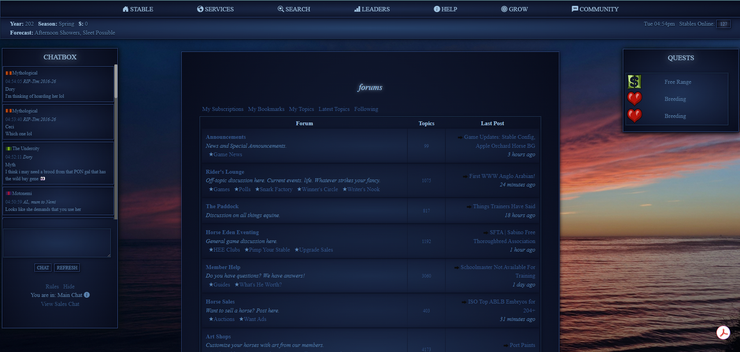Open last post First WWW Anglo Arabian!
Image resolution: width=740 pixels, height=352 pixels.
502,176
